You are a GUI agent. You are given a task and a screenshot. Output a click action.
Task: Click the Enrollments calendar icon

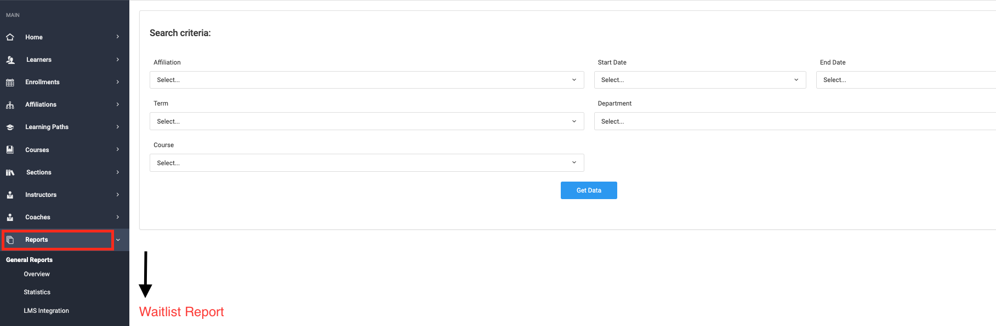(10, 82)
